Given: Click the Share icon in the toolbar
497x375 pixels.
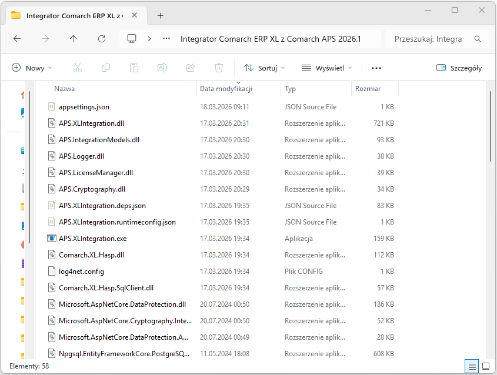Looking at the screenshot, I should click(x=191, y=68).
